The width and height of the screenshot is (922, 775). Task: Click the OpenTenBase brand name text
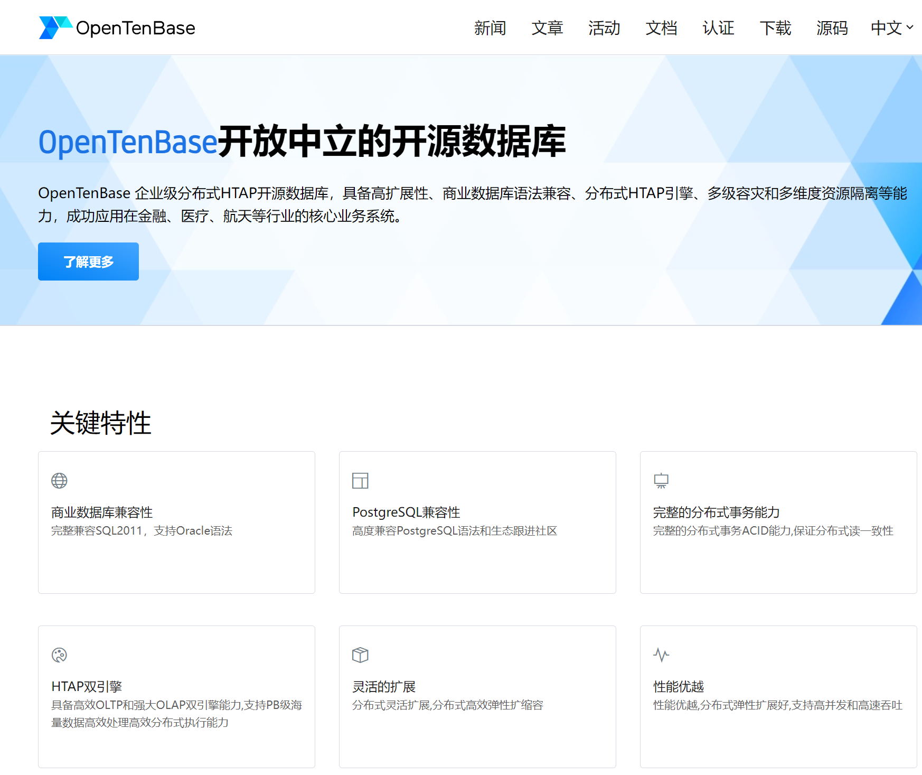point(136,28)
